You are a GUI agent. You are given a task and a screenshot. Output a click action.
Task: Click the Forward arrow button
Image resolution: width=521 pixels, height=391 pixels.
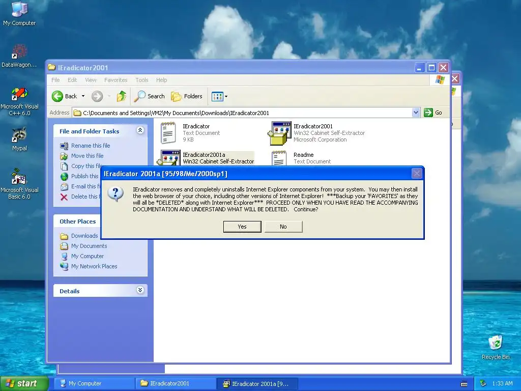[97, 96]
